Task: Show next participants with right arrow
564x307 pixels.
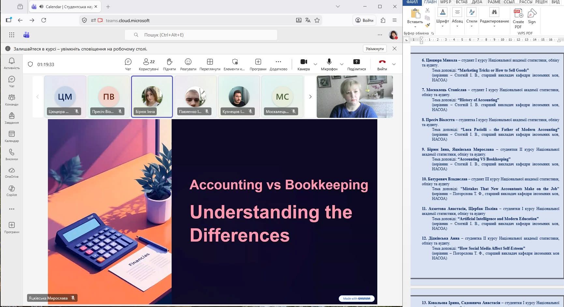Action: [310, 97]
